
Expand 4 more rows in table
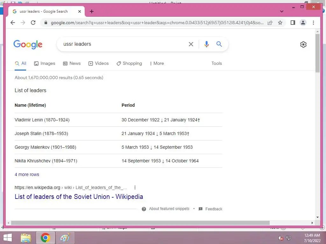27,174
